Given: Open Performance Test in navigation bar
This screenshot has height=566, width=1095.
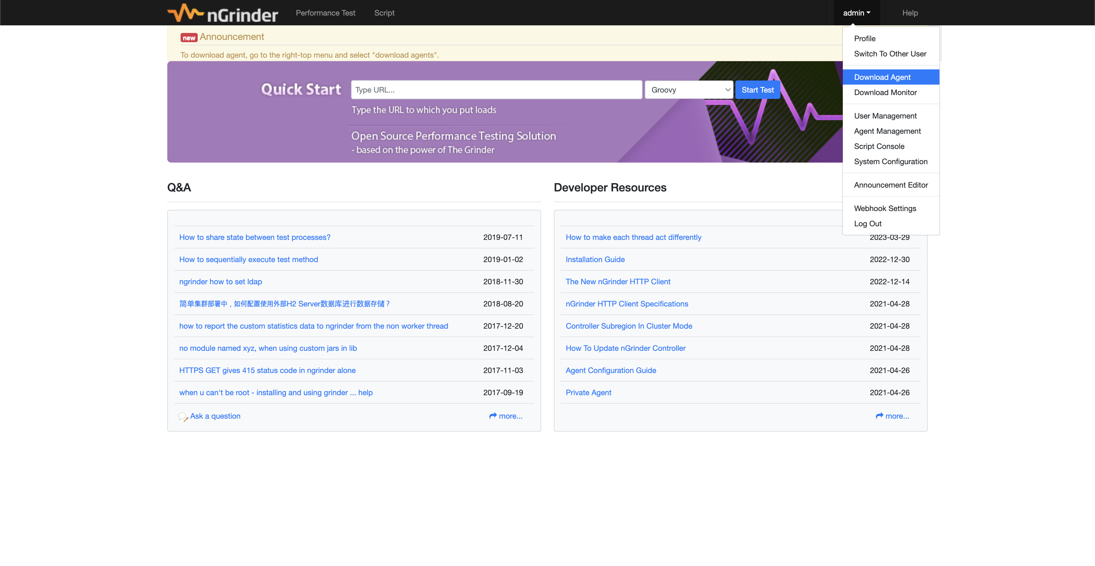Looking at the screenshot, I should pyautogui.click(x=325, y=13).
